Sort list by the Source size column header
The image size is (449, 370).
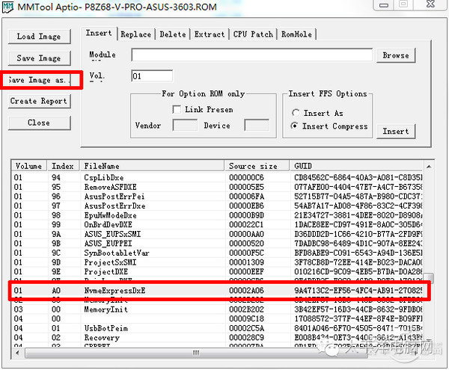pyautogui.click(x=253, y=166)
